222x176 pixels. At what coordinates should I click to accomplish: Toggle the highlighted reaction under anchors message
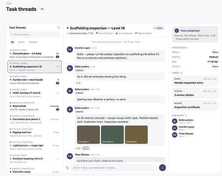86,148
